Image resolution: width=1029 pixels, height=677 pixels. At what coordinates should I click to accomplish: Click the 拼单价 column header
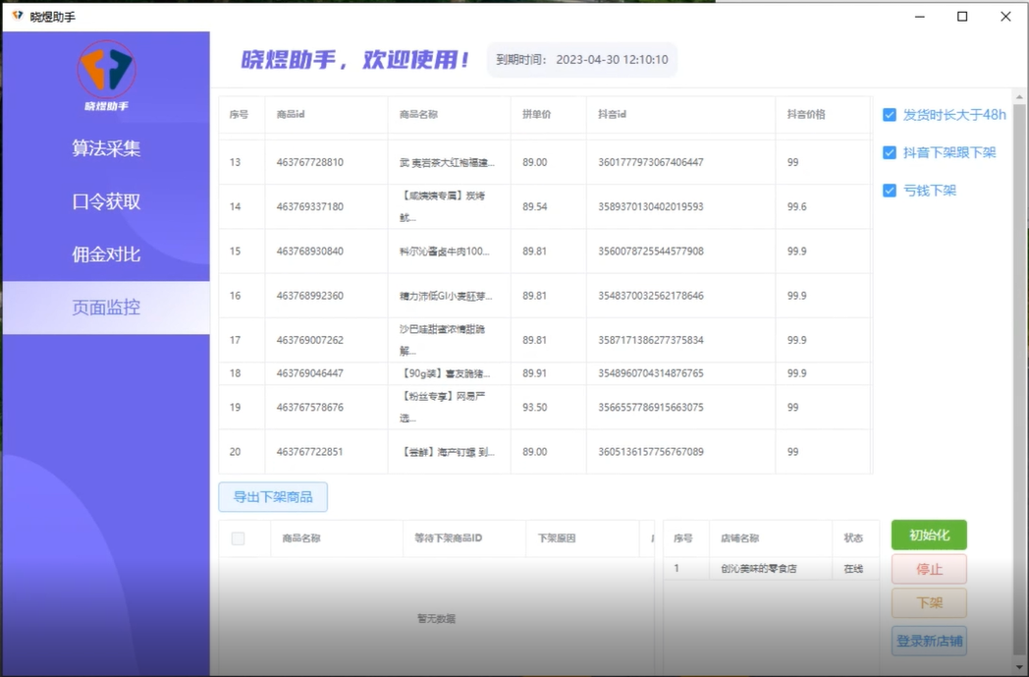(537, 115)
